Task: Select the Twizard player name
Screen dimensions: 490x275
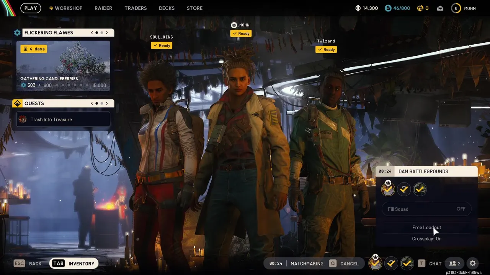Action: pyautogui.click(x=326, y=41)
